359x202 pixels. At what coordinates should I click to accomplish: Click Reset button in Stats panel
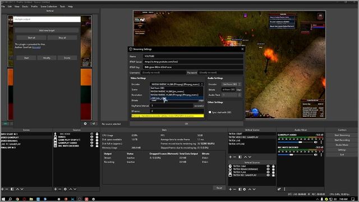(219, 188)
